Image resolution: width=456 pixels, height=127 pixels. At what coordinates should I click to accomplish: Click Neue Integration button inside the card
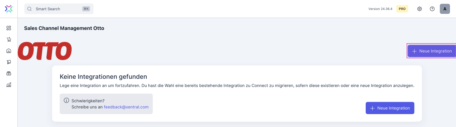point(390,108)
